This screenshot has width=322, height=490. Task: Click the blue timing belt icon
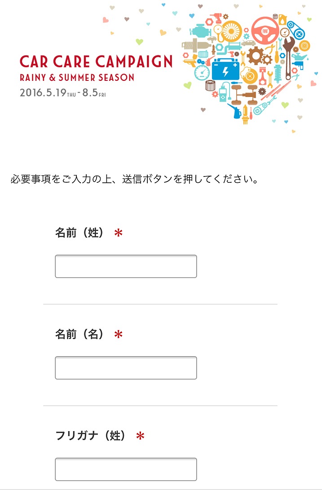(x=296, y=30)
